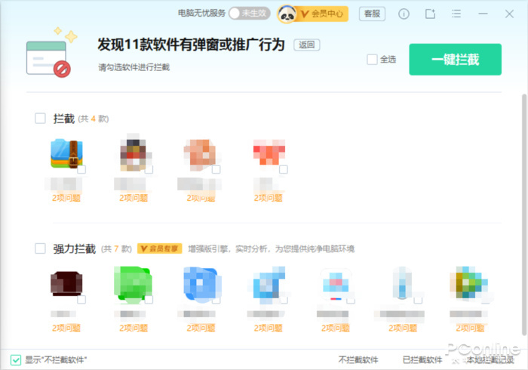
Task: Open the info circle icon
Action: pos(404,14)
